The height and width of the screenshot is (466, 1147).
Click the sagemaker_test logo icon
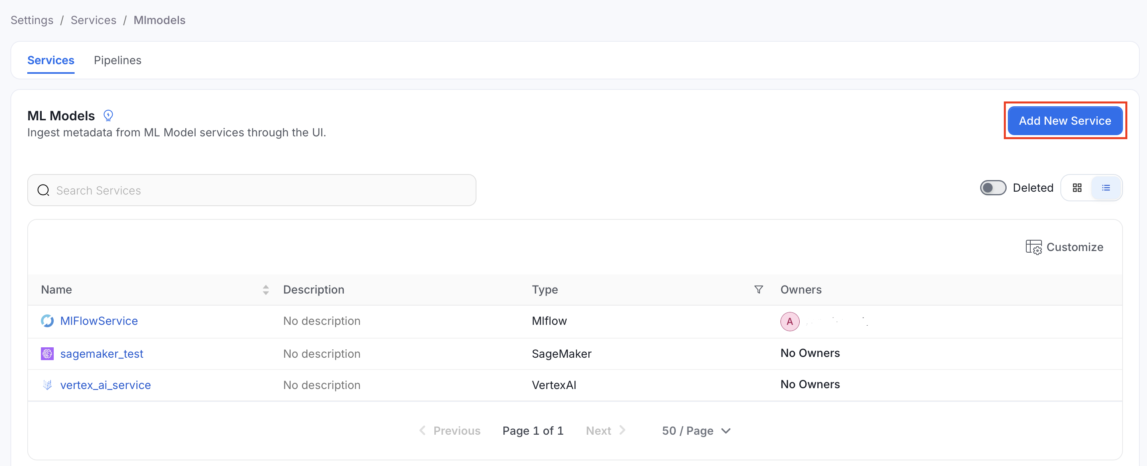[x=47, y=354]
